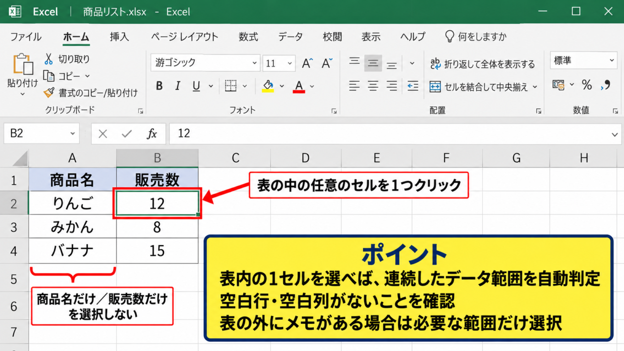The height and width of the screenshot is (351, 624).
Task: Open the クリップボード group dialog launcher
Action: click(x=141, y=111)
